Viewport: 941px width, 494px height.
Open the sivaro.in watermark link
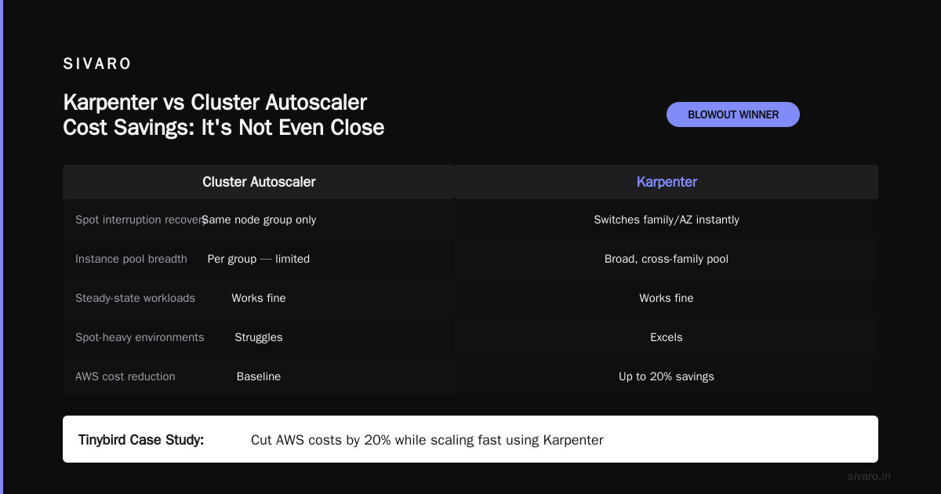(x=869, y=476)
